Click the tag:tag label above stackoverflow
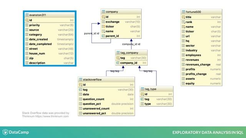Viewport: 246px width, 138px height. (115, 71)
